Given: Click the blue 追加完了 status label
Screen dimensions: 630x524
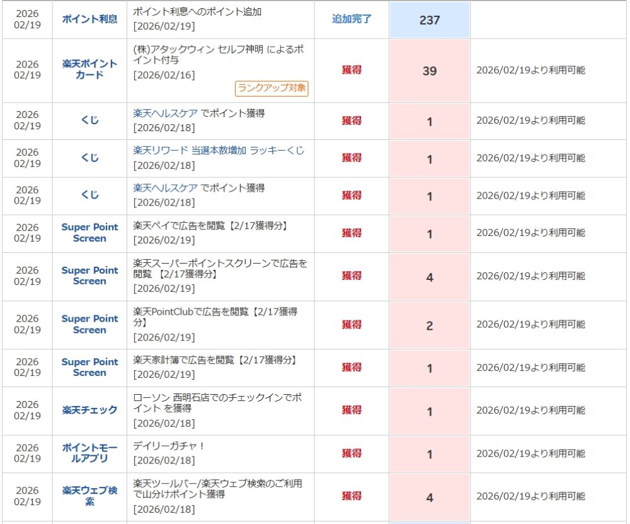Looking at the screenshot, I should [352, 19].
